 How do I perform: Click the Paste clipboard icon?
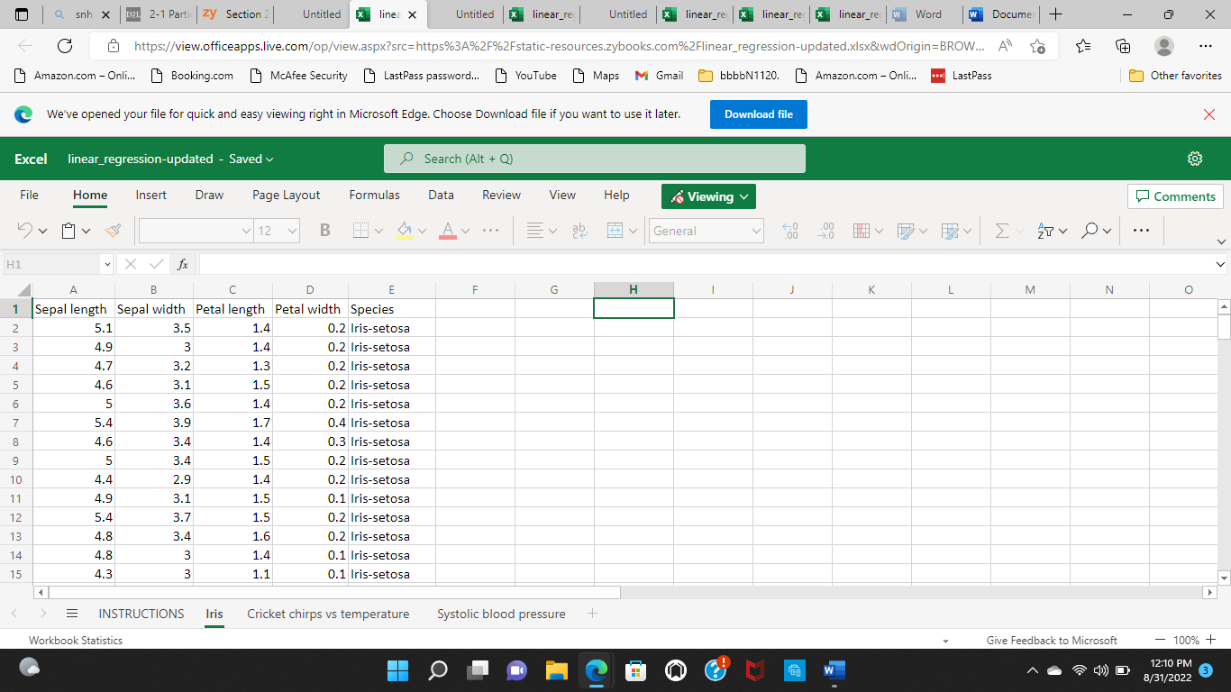pyautogui.click(x=69, y=231)
